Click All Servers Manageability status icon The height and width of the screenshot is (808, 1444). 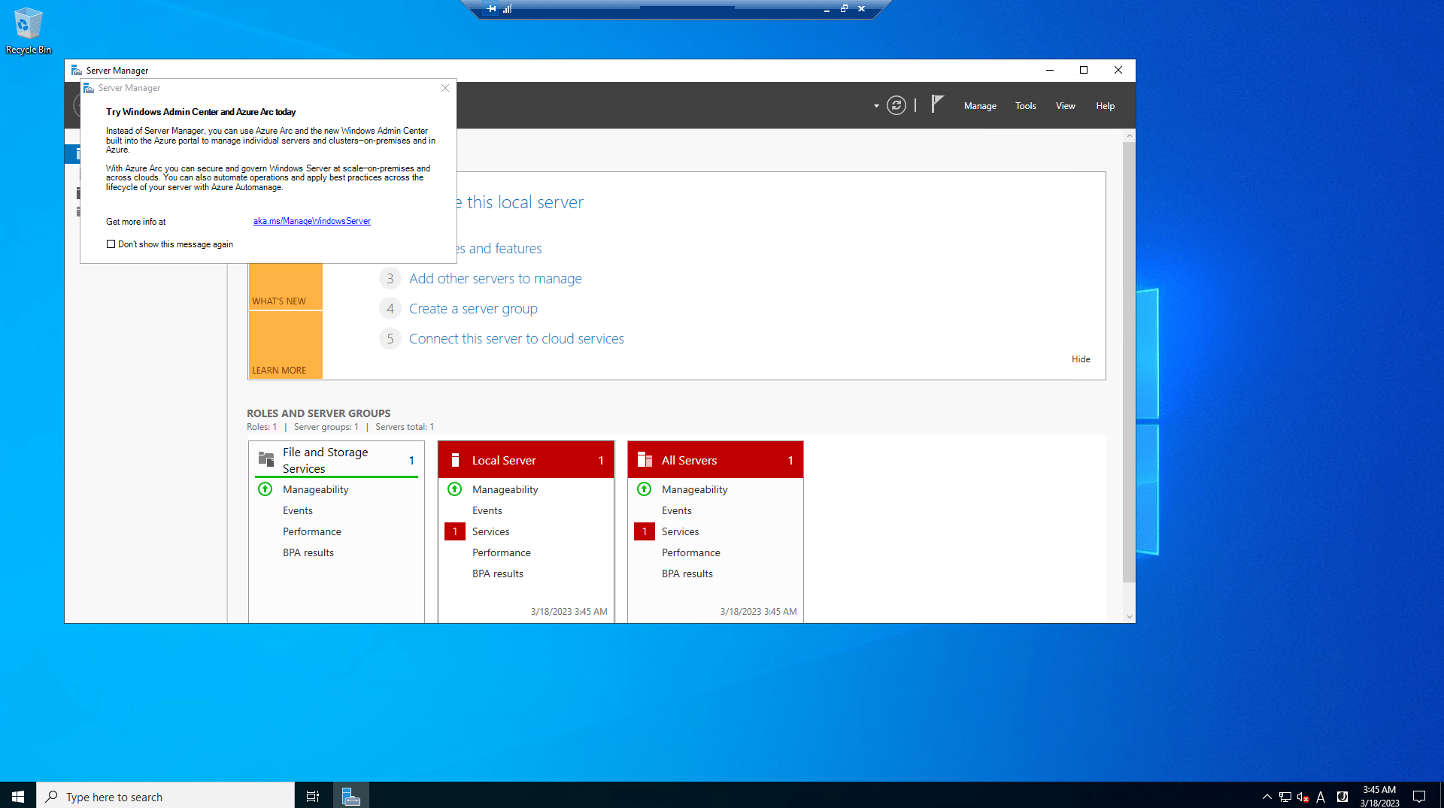(x=645, y=489)
